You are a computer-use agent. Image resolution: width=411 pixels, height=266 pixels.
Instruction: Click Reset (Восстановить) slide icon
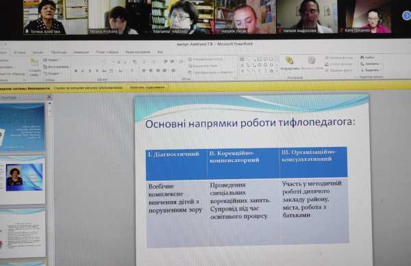[x=45, y=67]
